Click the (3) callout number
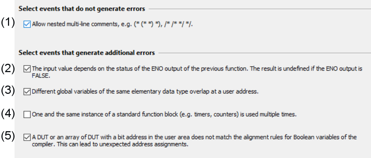Image resolution: width=371 pixels, height=158 pixels. pos(7,91)
